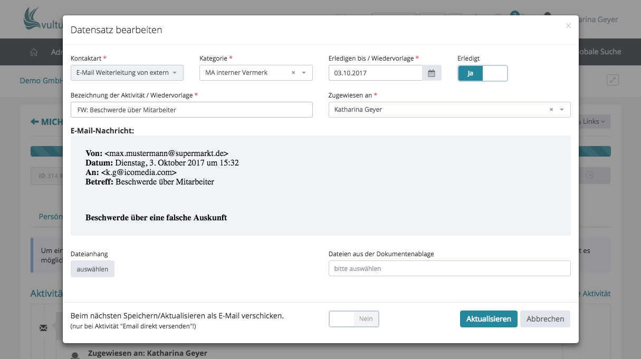
Task: Click the Bezeichnung der Aktivität text field
Action: coord(192,110)
